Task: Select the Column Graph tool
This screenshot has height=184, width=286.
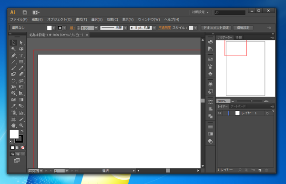Action: click(x=21, y=113)
